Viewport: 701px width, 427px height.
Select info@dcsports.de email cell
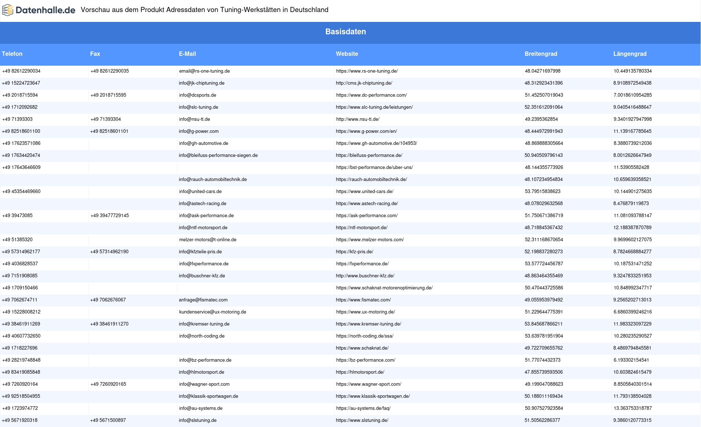coord(198,95)
